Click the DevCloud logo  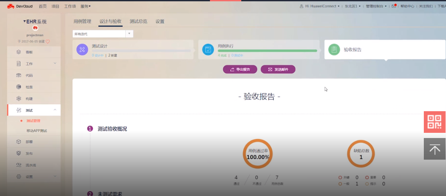20,6
